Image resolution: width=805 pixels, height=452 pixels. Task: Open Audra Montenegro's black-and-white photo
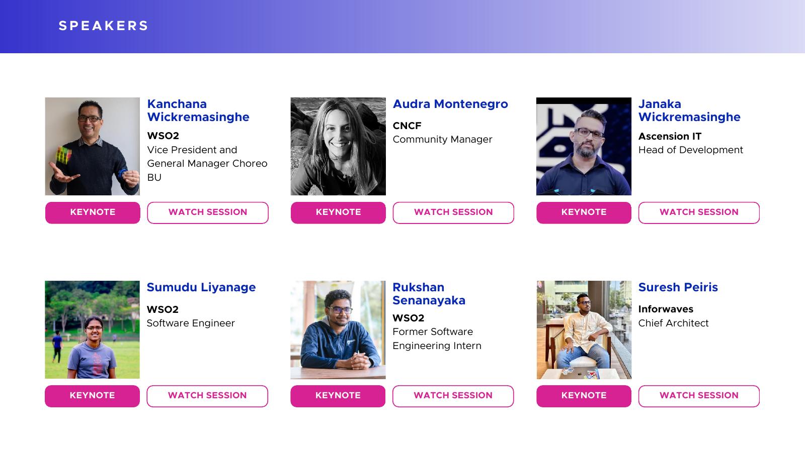pos(338,146)
